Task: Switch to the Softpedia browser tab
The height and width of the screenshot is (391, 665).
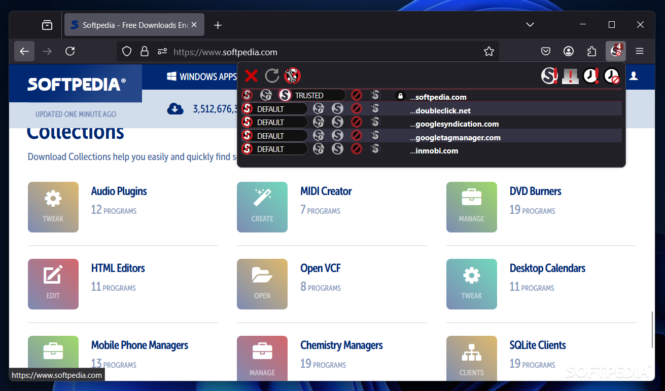Action: click(134, 25)
